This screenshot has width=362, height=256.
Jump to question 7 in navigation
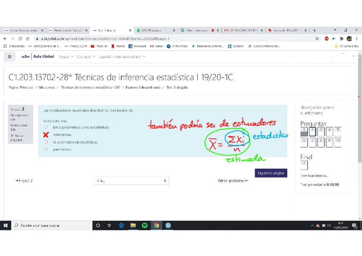pyautogui.click(x=312, y=143)
